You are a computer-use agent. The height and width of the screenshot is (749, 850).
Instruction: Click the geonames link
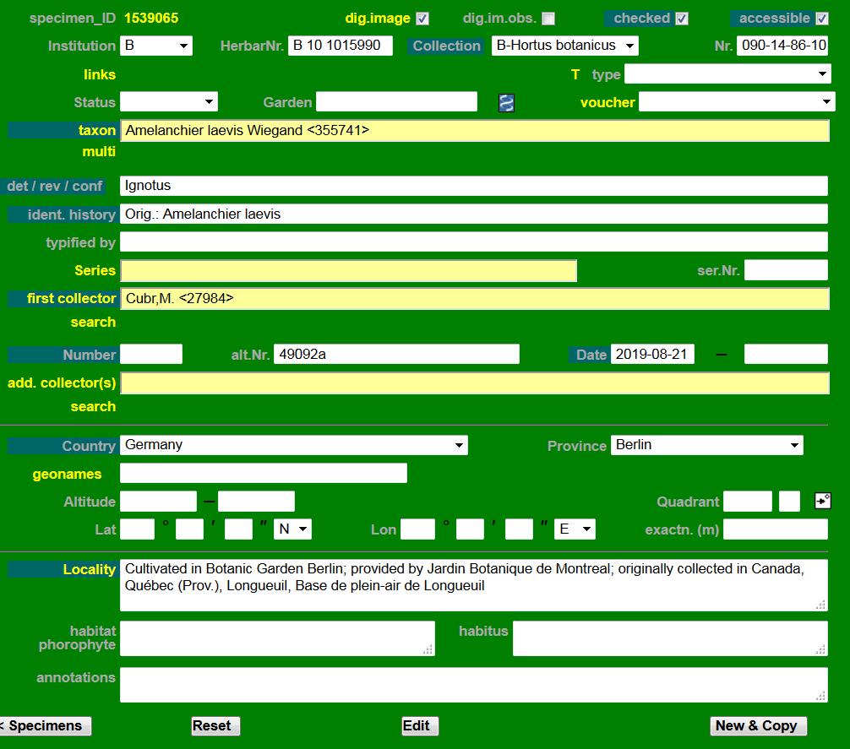click(x=67, y=475)
